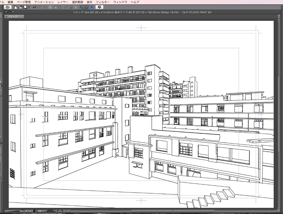Maximize the document window

(x=13, y=12)
